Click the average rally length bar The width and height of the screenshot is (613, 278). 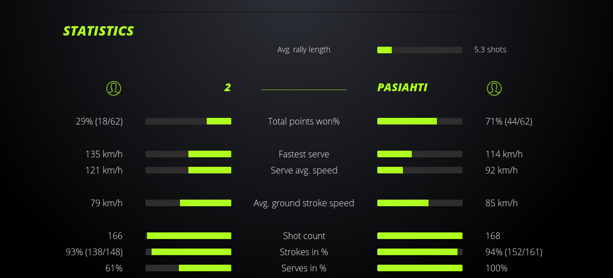pyautogui.click(x=420, y=50)
